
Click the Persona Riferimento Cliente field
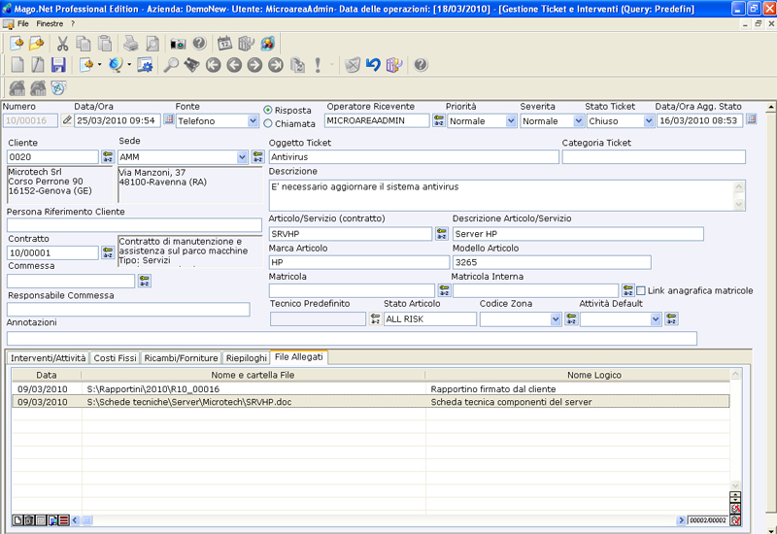tap(134, 225)
